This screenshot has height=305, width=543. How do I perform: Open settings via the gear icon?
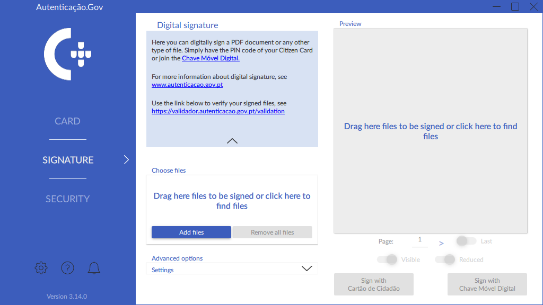tap(41, 268)
